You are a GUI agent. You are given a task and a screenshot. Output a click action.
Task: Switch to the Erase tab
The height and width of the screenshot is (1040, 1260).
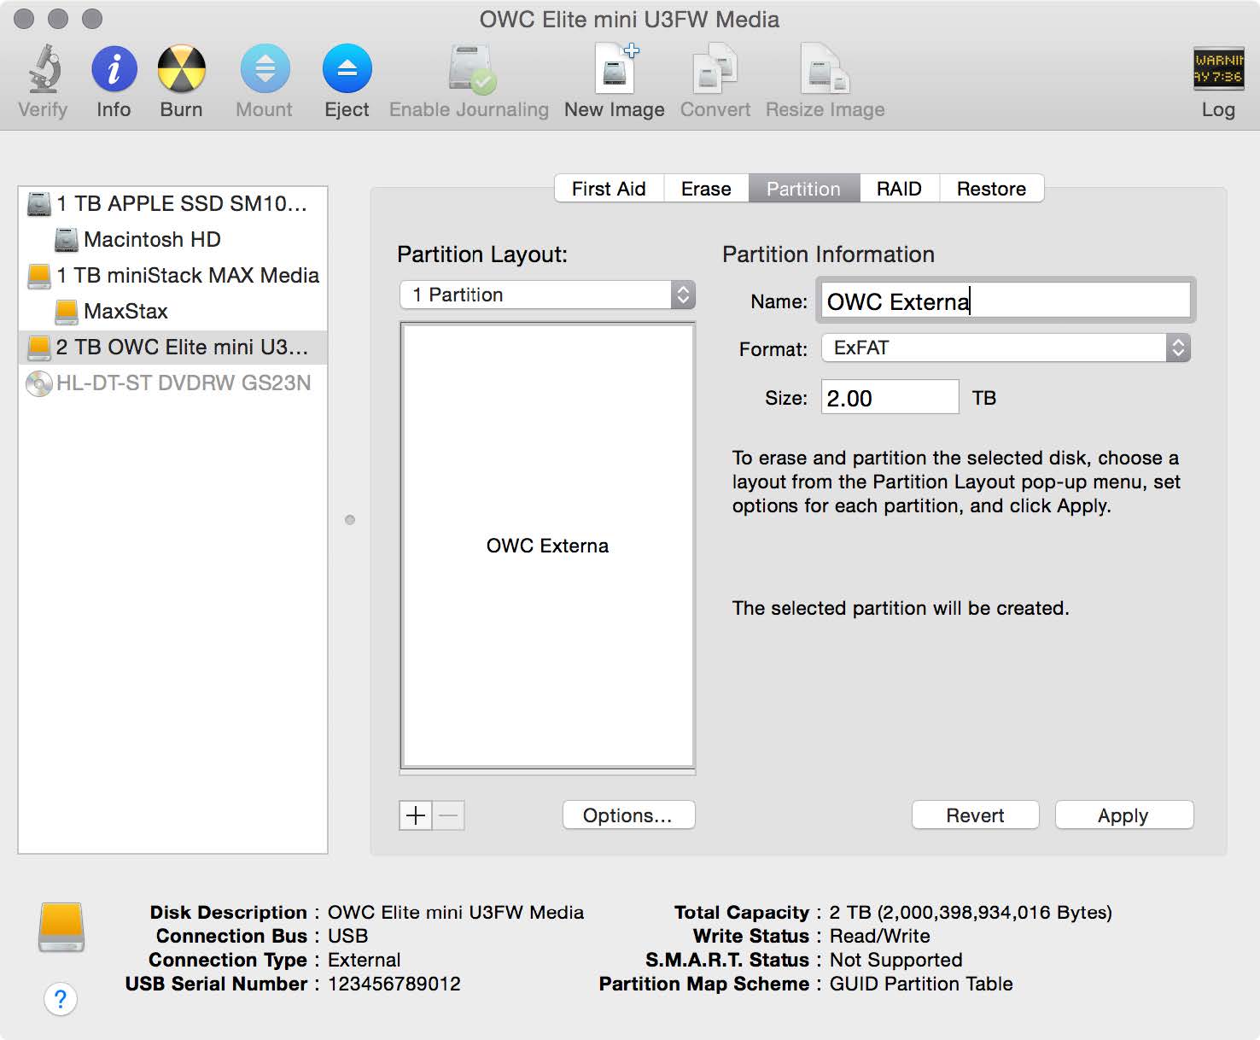point(706,189)
